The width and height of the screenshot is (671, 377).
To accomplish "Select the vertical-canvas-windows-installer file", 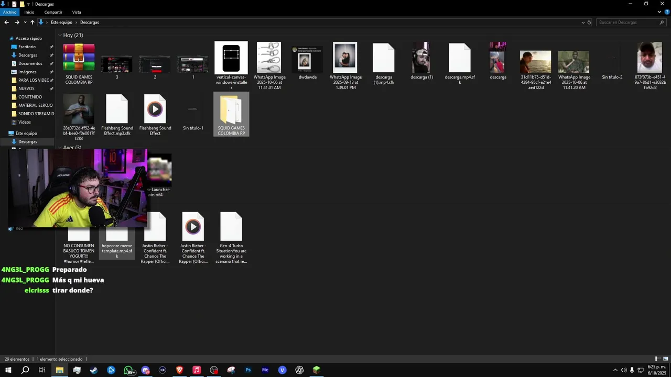I will [x=231, y=65].
